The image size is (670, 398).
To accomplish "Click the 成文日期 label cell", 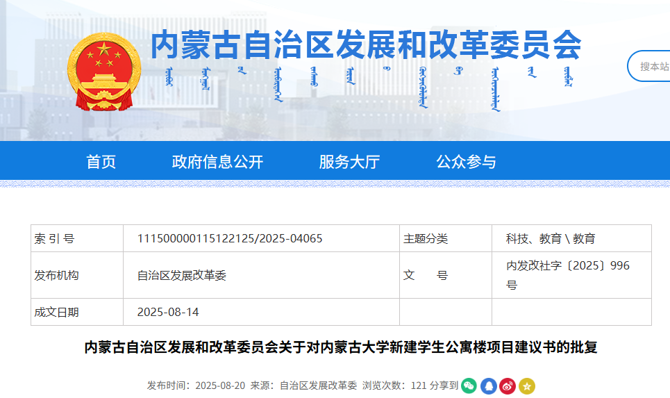I will point(77,312).
